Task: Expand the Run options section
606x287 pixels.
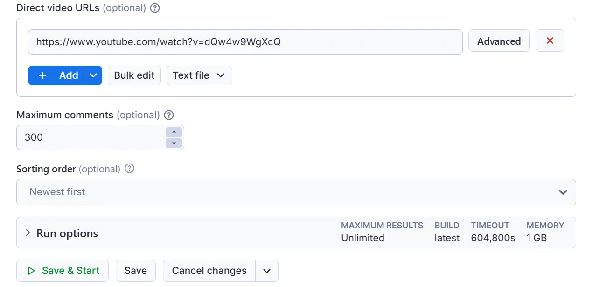Action: point(296,232)
